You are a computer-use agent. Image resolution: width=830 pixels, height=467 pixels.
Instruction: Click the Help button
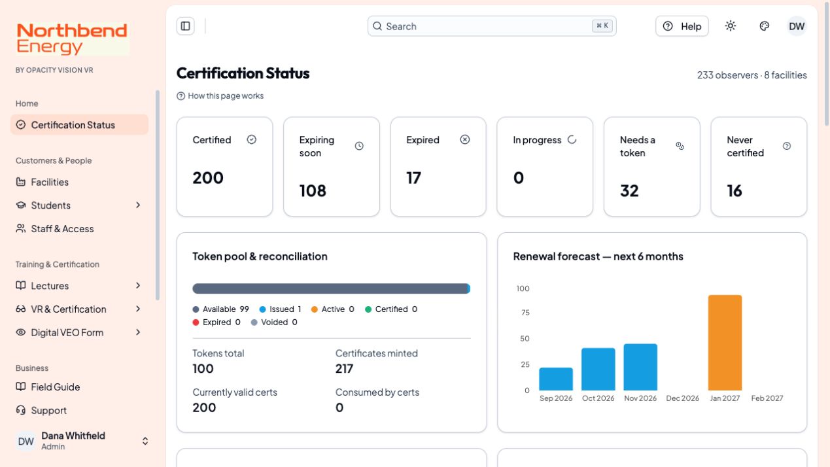tap(682, 26)
